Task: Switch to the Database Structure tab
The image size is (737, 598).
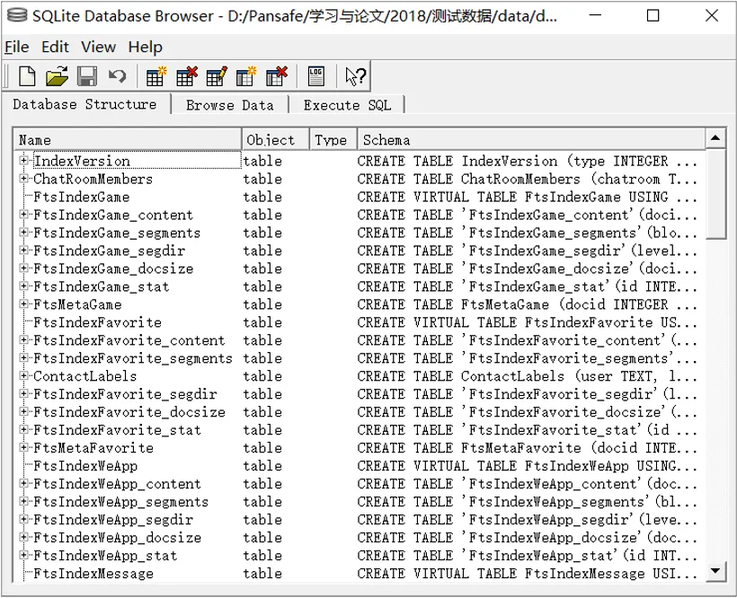Action: coord(84,104)
